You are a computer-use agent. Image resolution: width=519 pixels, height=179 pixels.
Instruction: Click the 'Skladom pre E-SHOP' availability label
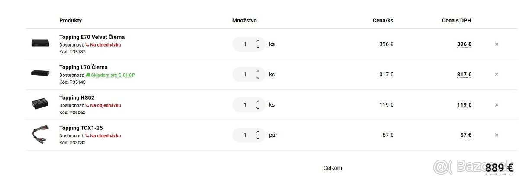tap(112, 75)
